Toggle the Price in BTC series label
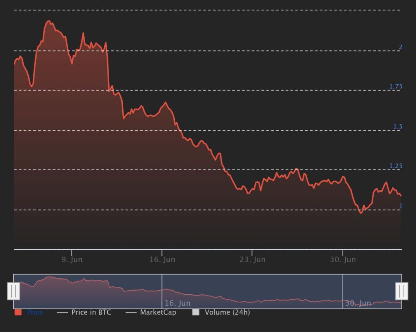Image resolution: width=416 pixels, height=332 pixels. [91, 312]
